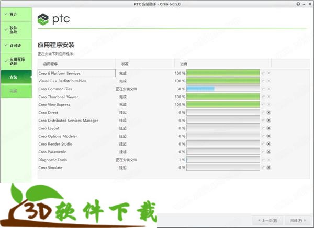Click the retry icon for Creo 6 Platform Services

point(264,73)
